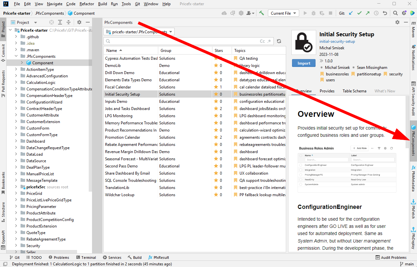Toggle regex matching in the search field
417x267 pixels.
269,41
